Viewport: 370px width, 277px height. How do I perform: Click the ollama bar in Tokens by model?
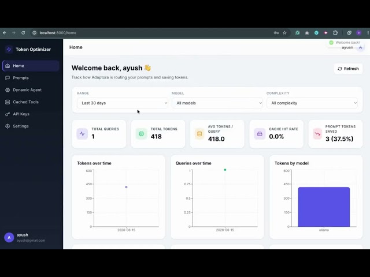click(x=324, y=207)
